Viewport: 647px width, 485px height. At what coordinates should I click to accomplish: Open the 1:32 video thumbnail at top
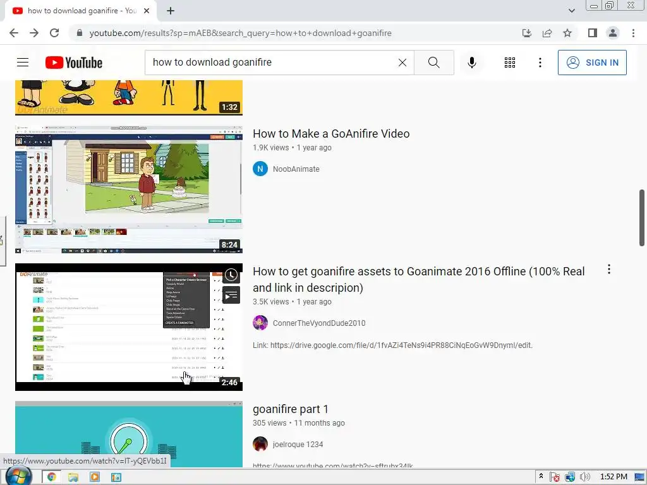tap(129, 98)
